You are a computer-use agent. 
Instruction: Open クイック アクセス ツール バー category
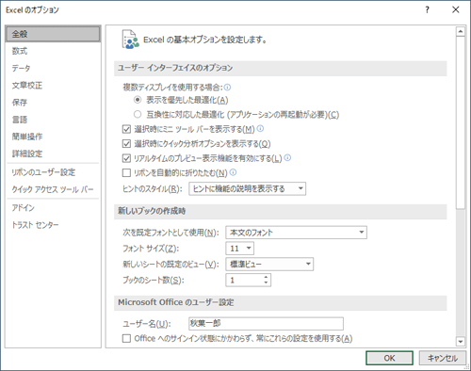click(53, 189)
